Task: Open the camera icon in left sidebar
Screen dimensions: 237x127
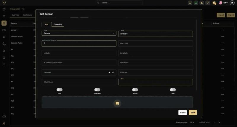Action: (4, 30)
